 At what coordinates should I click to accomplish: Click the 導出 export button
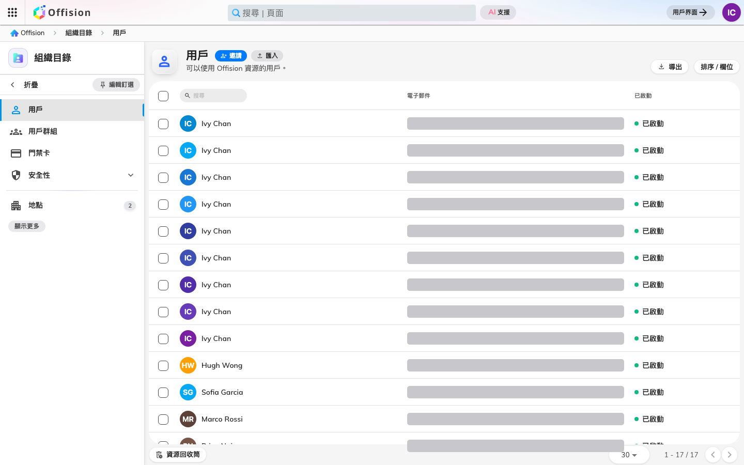tap(670, 67)
